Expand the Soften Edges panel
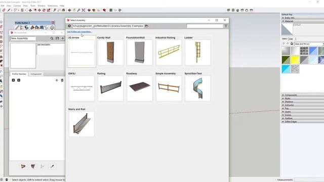This screenshot has height=182, width=324. click(x=303, y=122)
